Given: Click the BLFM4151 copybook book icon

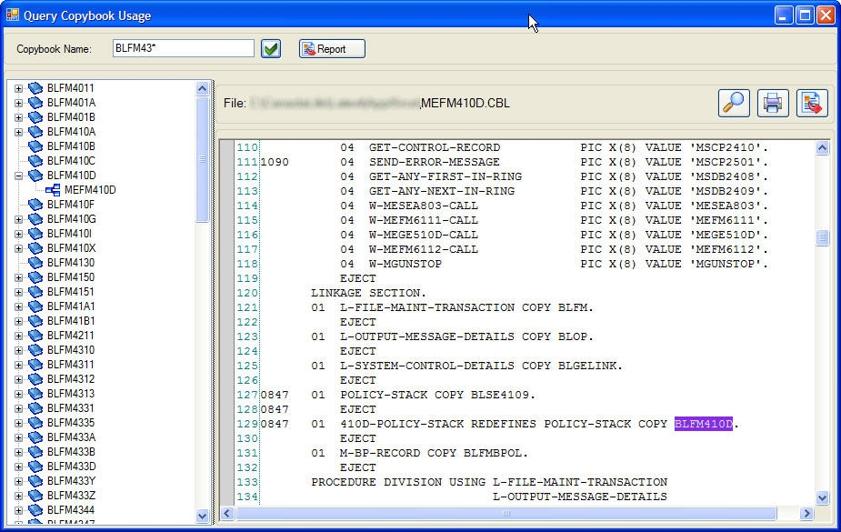Looking at the screenshot, I should pyautogui.click(x=35, y=292).
